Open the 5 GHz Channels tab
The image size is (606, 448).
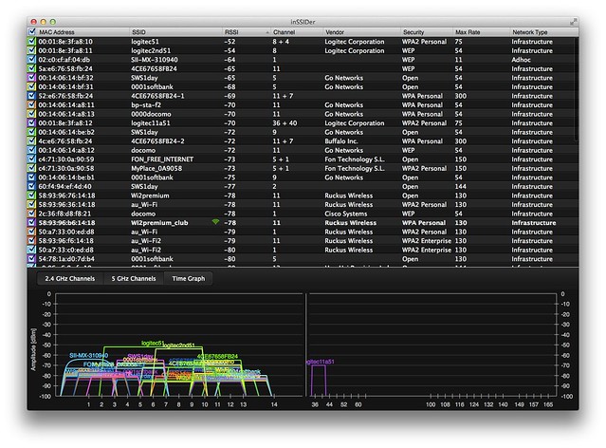coord(134,278)
